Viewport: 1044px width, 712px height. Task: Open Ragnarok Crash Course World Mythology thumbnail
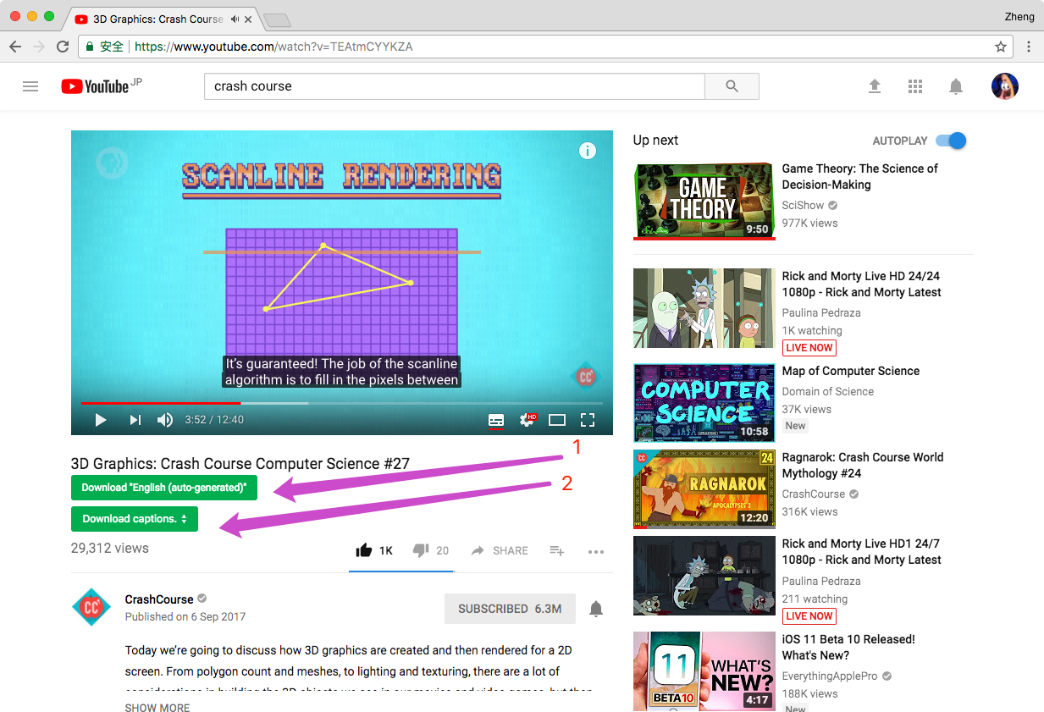coord(704,489)
